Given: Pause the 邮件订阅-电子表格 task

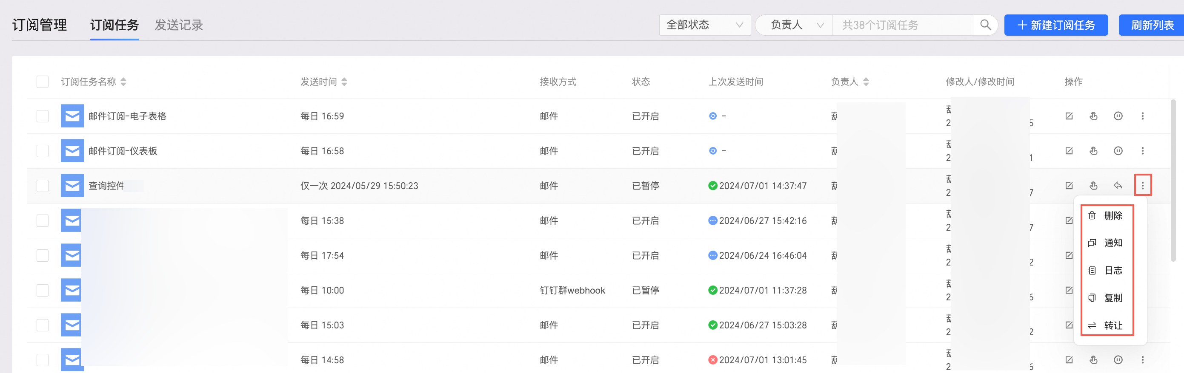Looking at the screenshot, I should (x=1118, y=116).
